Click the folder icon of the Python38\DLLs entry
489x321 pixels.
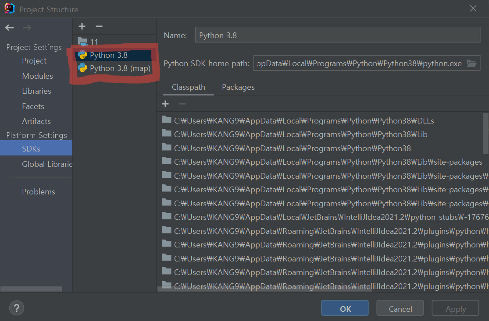(167, 120)
